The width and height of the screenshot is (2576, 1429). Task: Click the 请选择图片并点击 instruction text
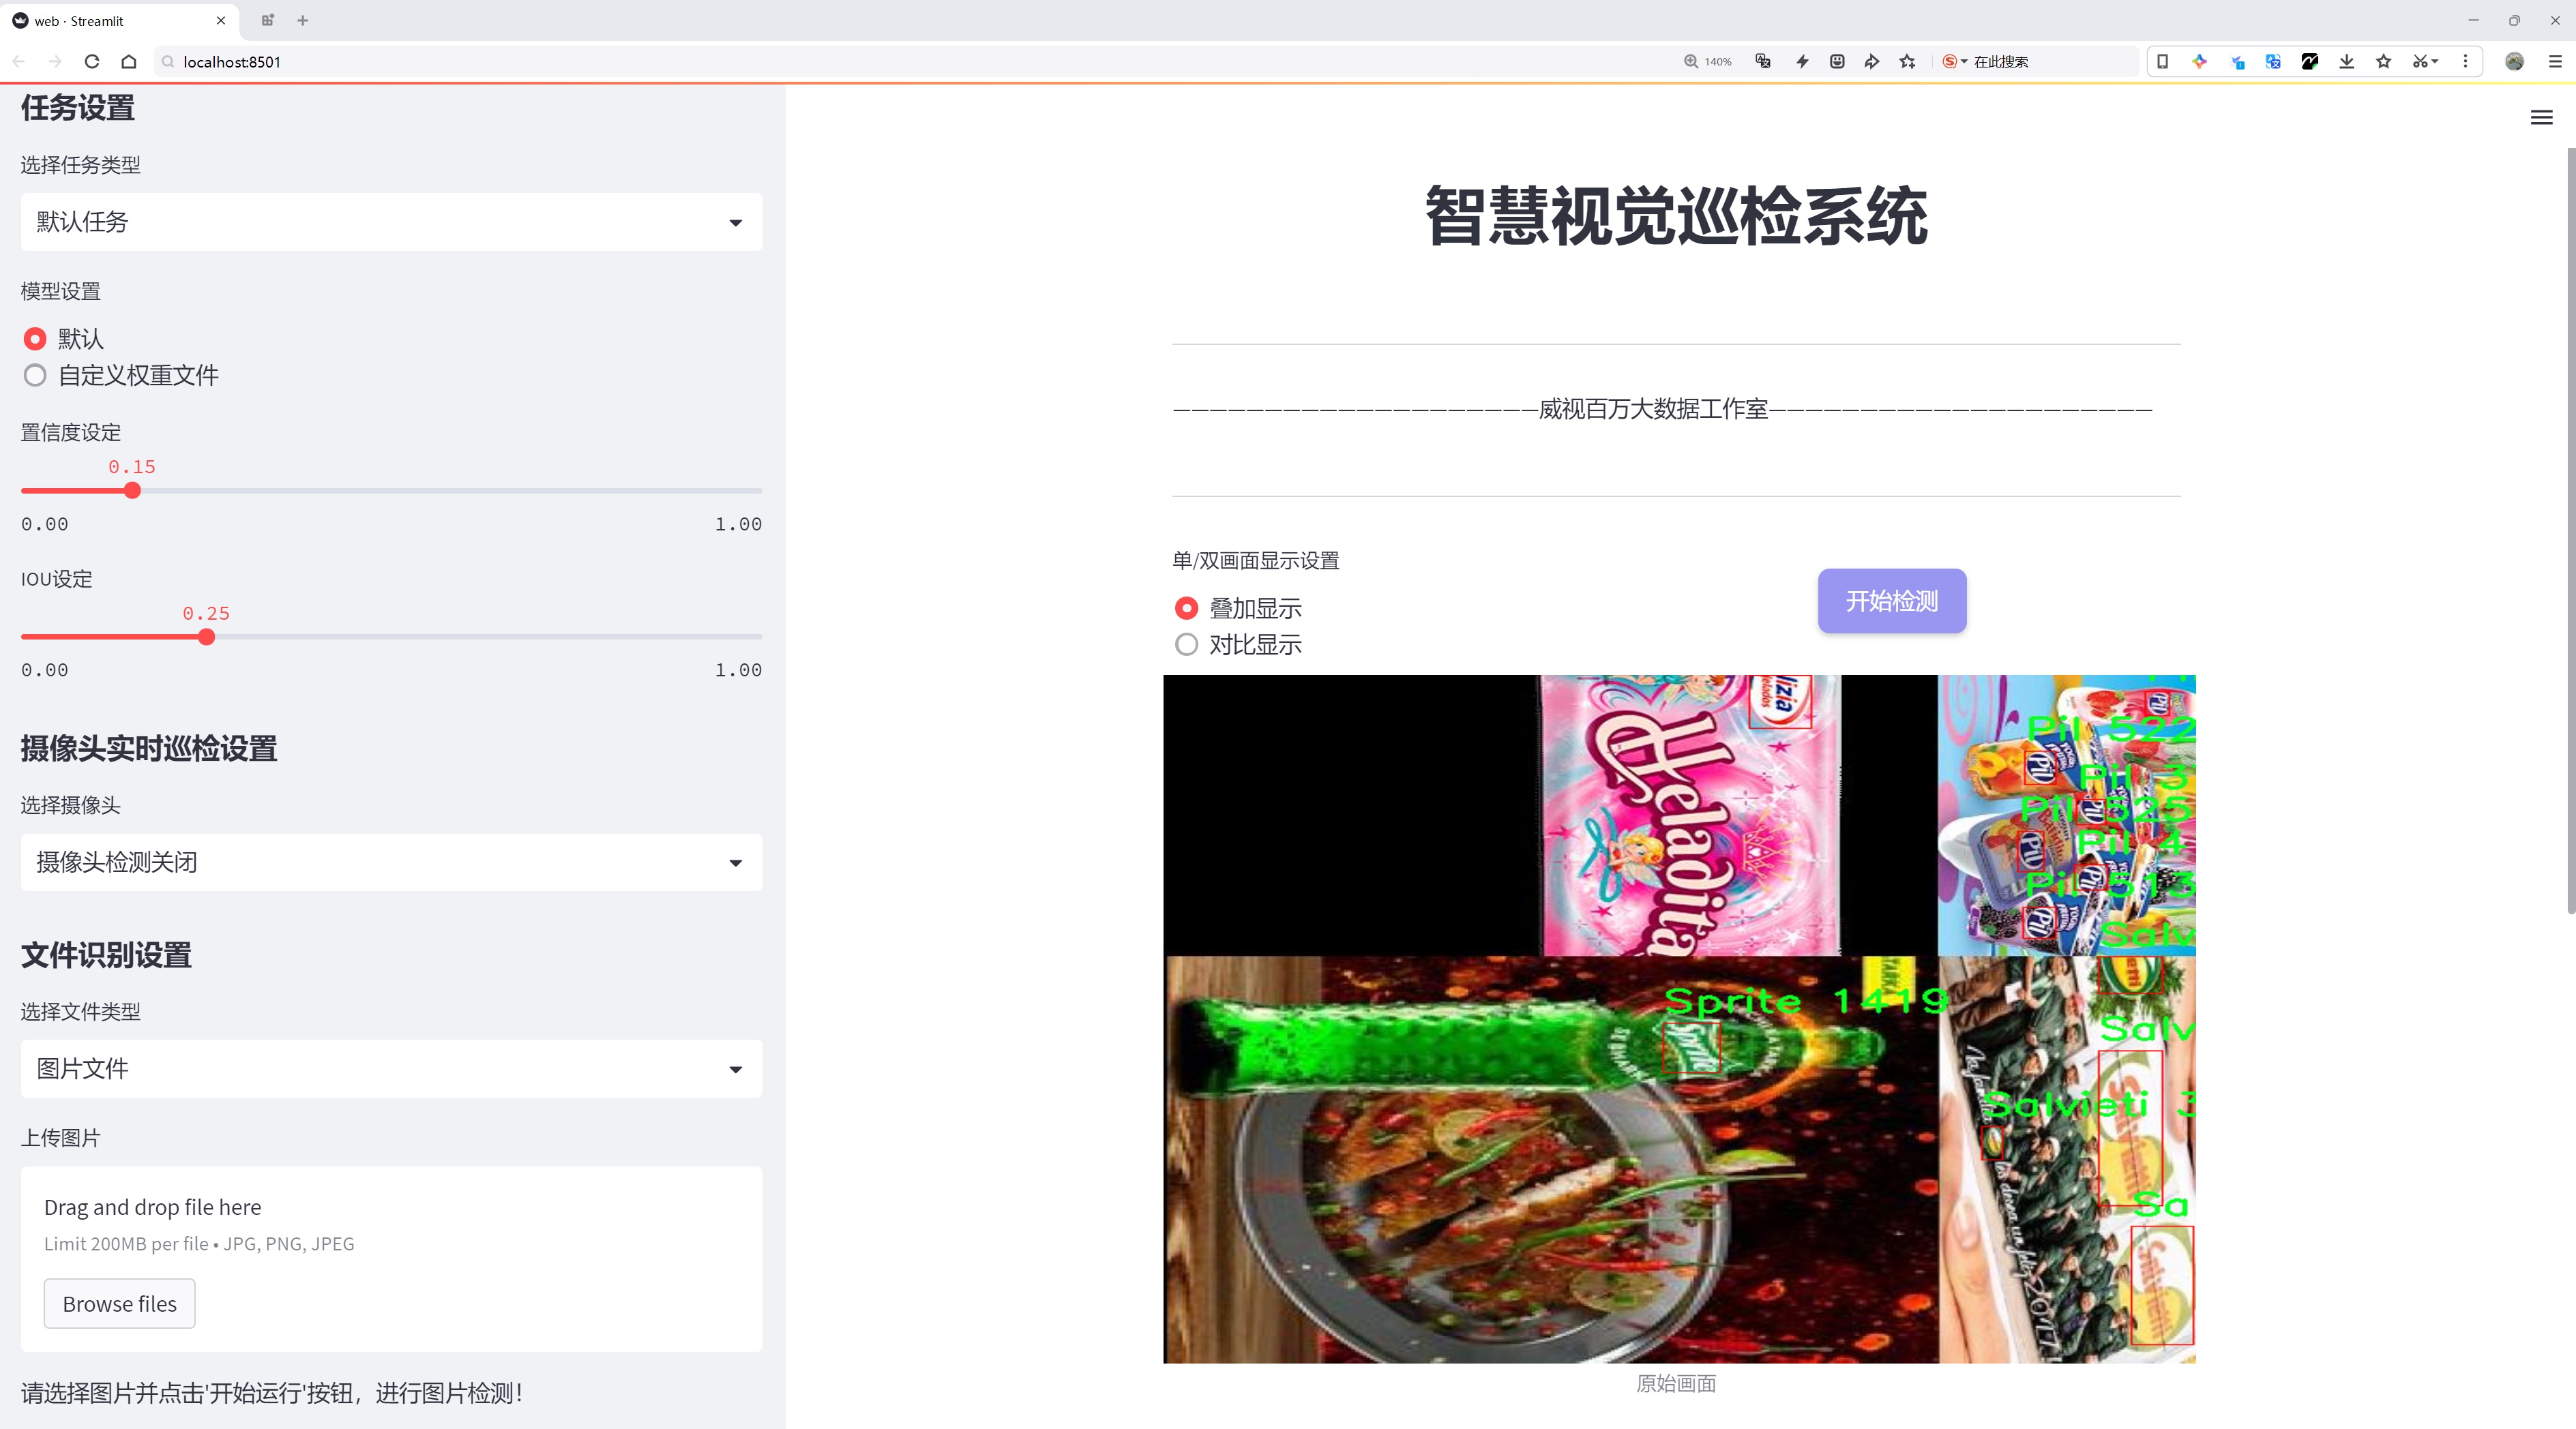[x=272, y=1393]
